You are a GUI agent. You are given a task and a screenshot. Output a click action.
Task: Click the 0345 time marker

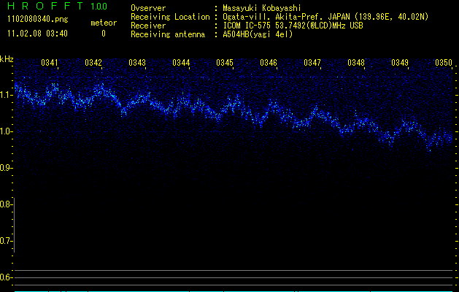click(225, 63)
